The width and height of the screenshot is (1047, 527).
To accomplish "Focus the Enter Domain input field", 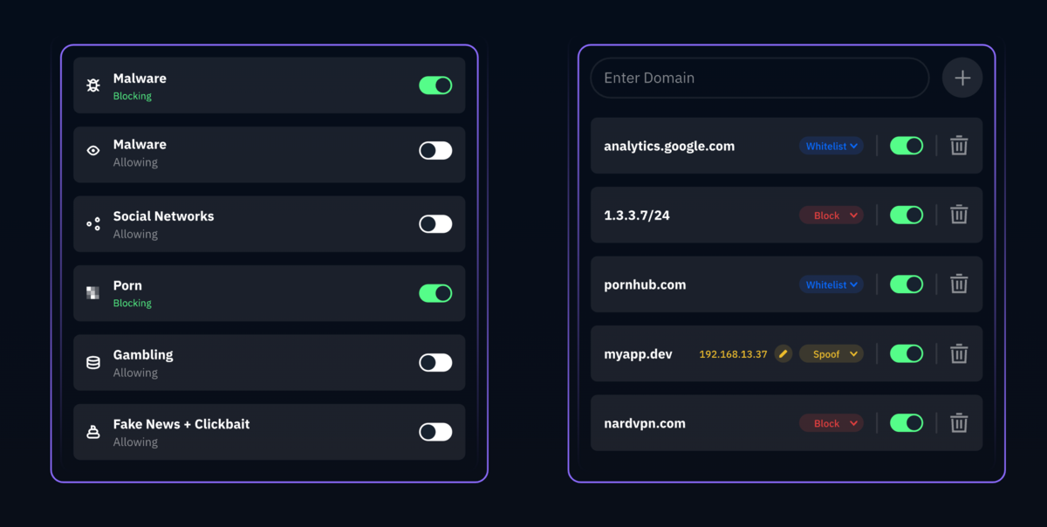I will pyautogui.click(x=760, y=78).
